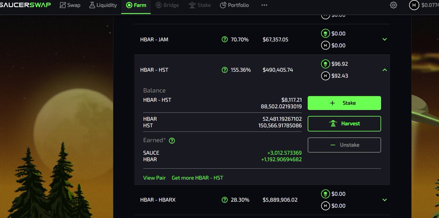
Task: Click the +3,012.573369 SAUCE earned value
Action: [285, 153]
